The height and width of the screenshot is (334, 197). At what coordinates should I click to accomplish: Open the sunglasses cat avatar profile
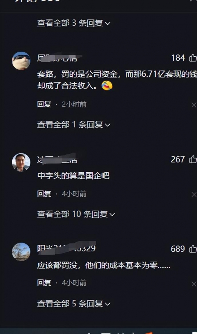coord(21,61)
